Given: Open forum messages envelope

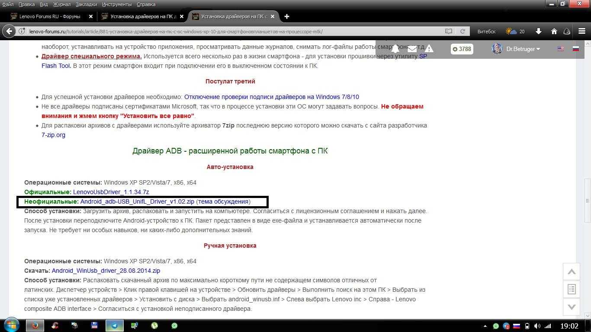Looking at the screenshot, I should 412,49.
